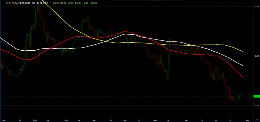Expand the legend chevron after BITFINEX
This screenshot has width=260, height=122.
click(50, 3)
